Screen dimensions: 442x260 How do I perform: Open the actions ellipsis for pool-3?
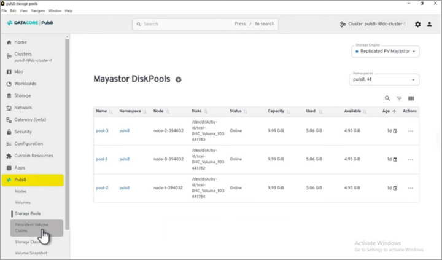(410, 131)
